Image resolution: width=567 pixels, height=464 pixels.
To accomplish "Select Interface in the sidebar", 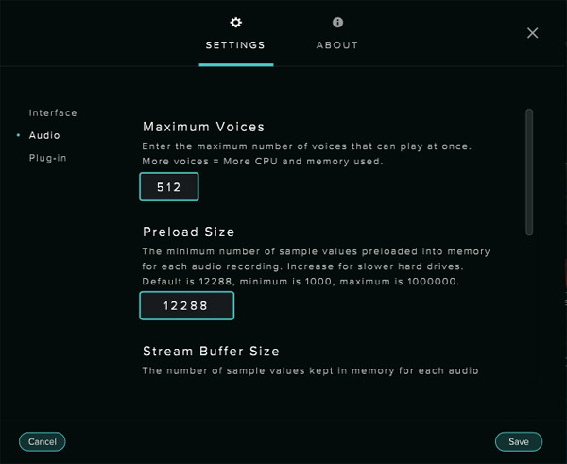I will click(53, 113).
